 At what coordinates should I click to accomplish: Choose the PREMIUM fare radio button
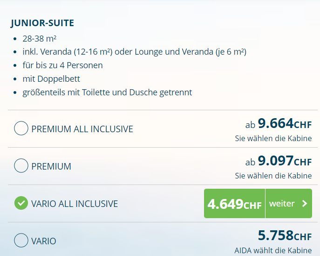click(x=21, y=166)
